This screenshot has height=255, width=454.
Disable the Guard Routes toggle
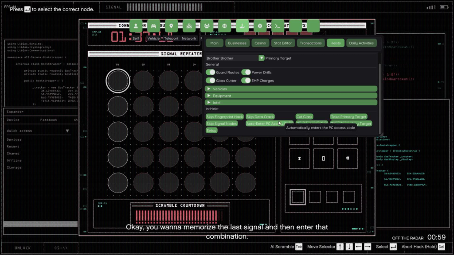tap(211, 72)
